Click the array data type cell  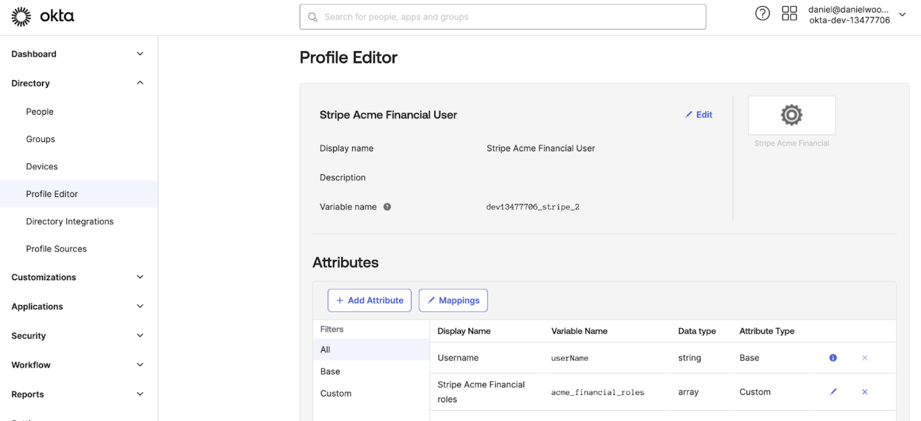688,392
